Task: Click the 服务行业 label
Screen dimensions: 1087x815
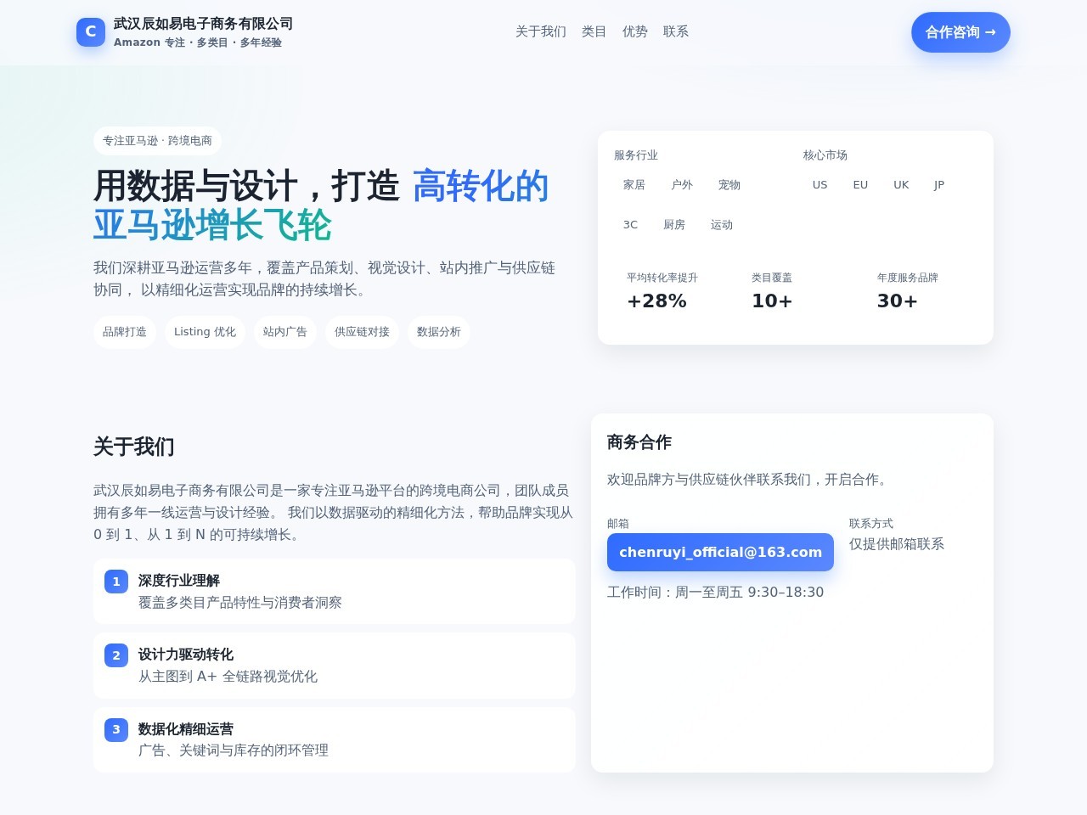Action: point(636,155)
